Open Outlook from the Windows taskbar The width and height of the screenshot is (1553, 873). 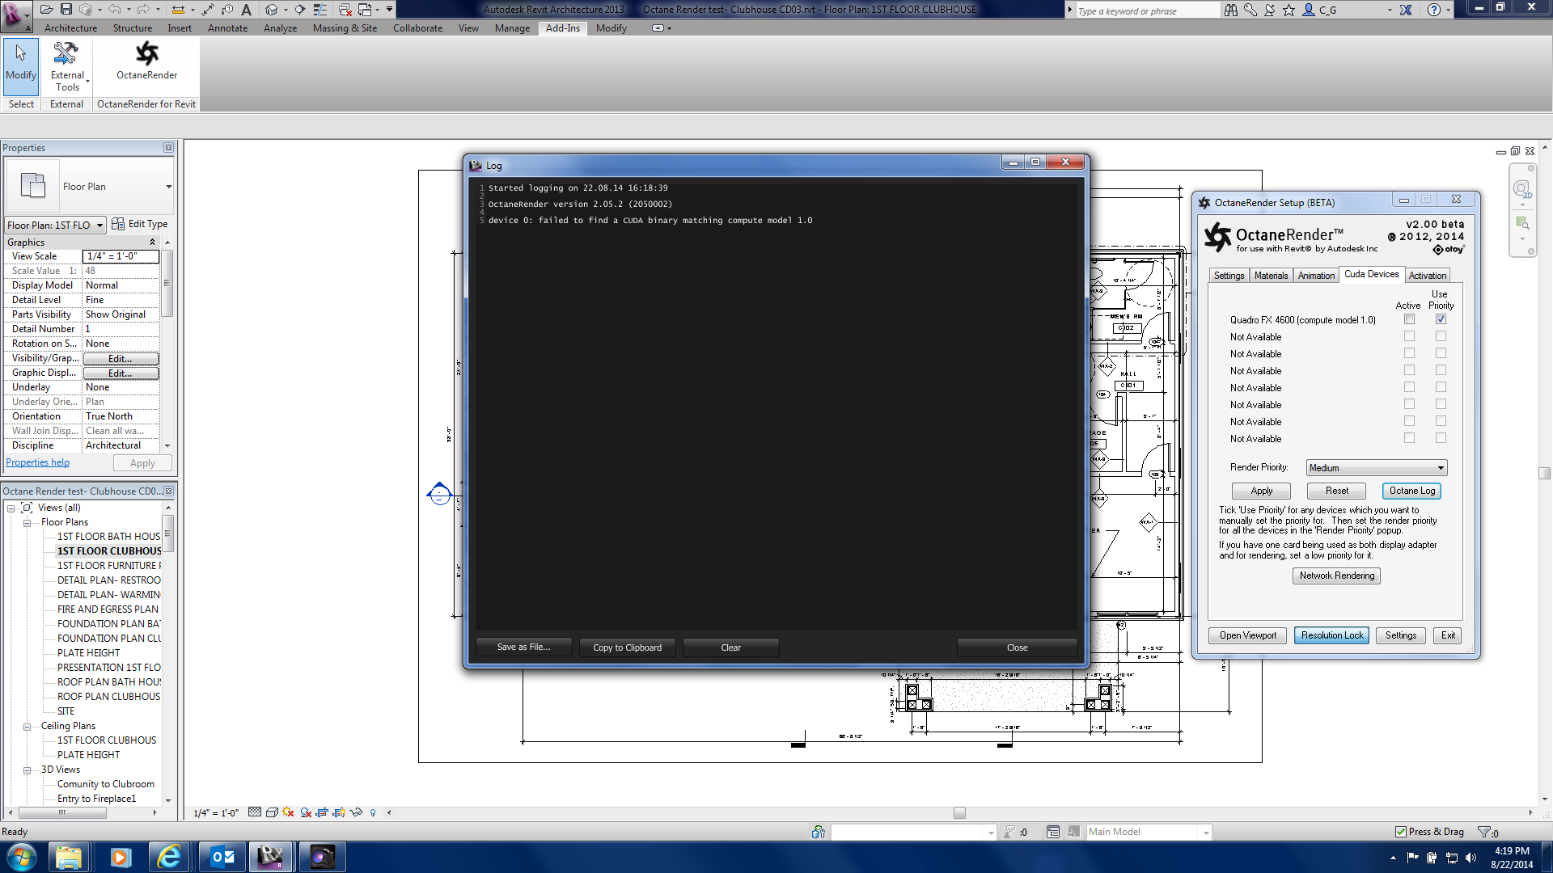(x=222, y=857)
